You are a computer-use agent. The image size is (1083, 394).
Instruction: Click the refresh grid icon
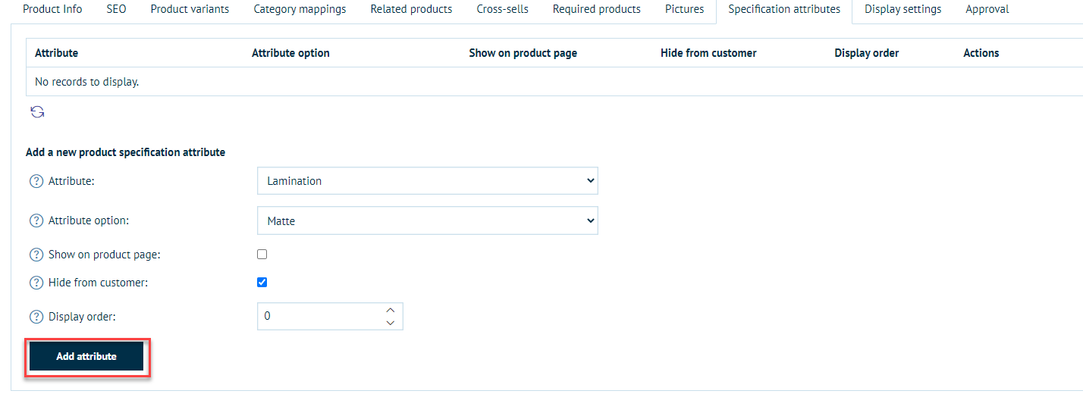[37, 112]
